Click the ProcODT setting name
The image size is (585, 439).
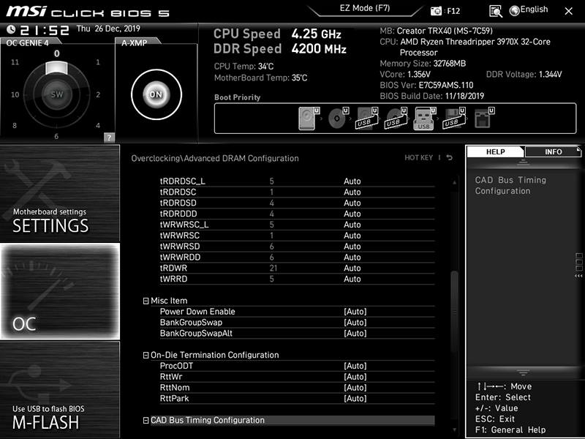176,366
